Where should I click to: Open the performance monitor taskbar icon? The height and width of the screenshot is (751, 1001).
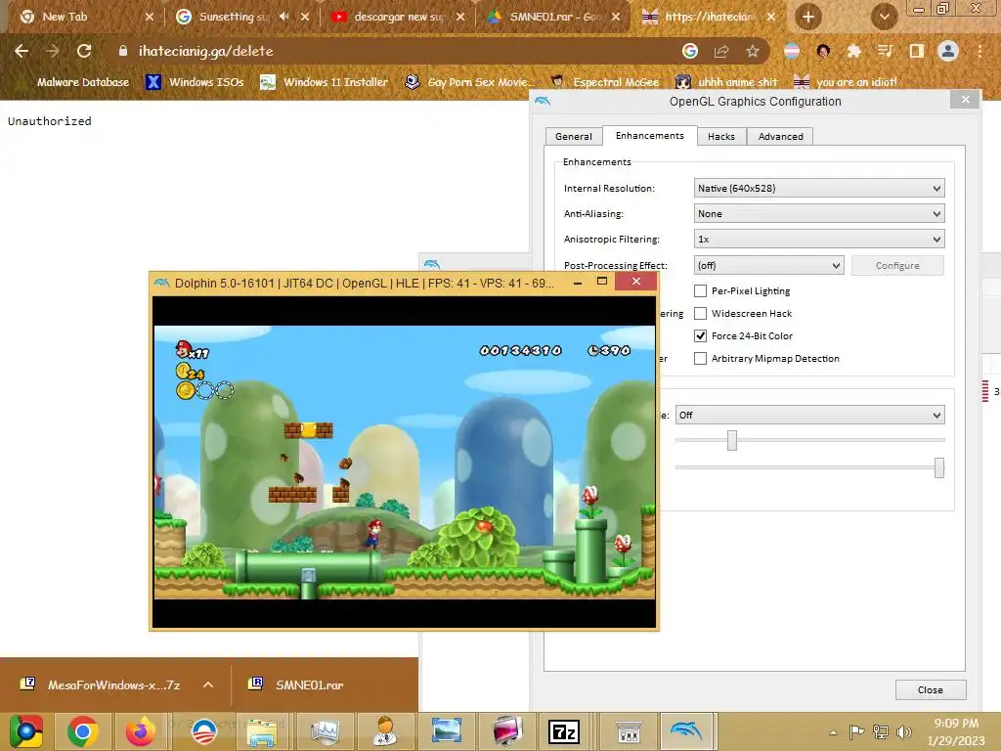click(x=326, y=731)
